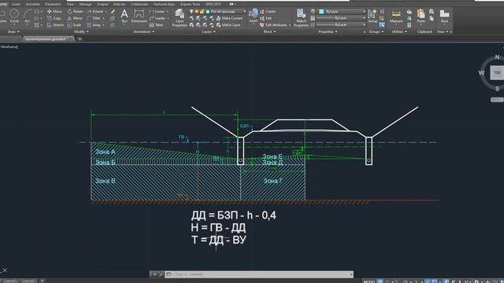This screenshot has height=283, width=504.
Task: Select the Text annotation tool
Action: 124,16
